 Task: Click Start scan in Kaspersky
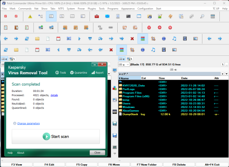pos(56,136)
